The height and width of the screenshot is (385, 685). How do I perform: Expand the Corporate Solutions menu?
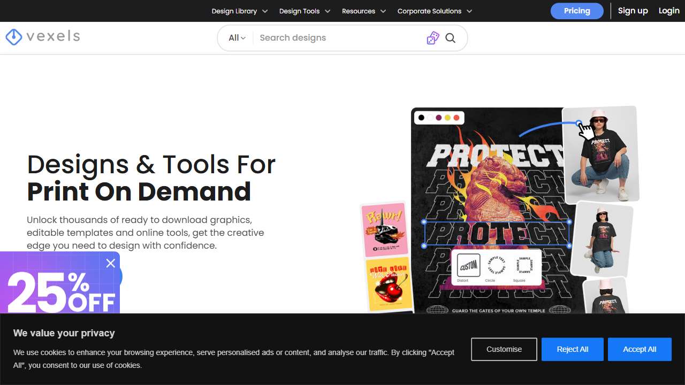click(435, 11)
